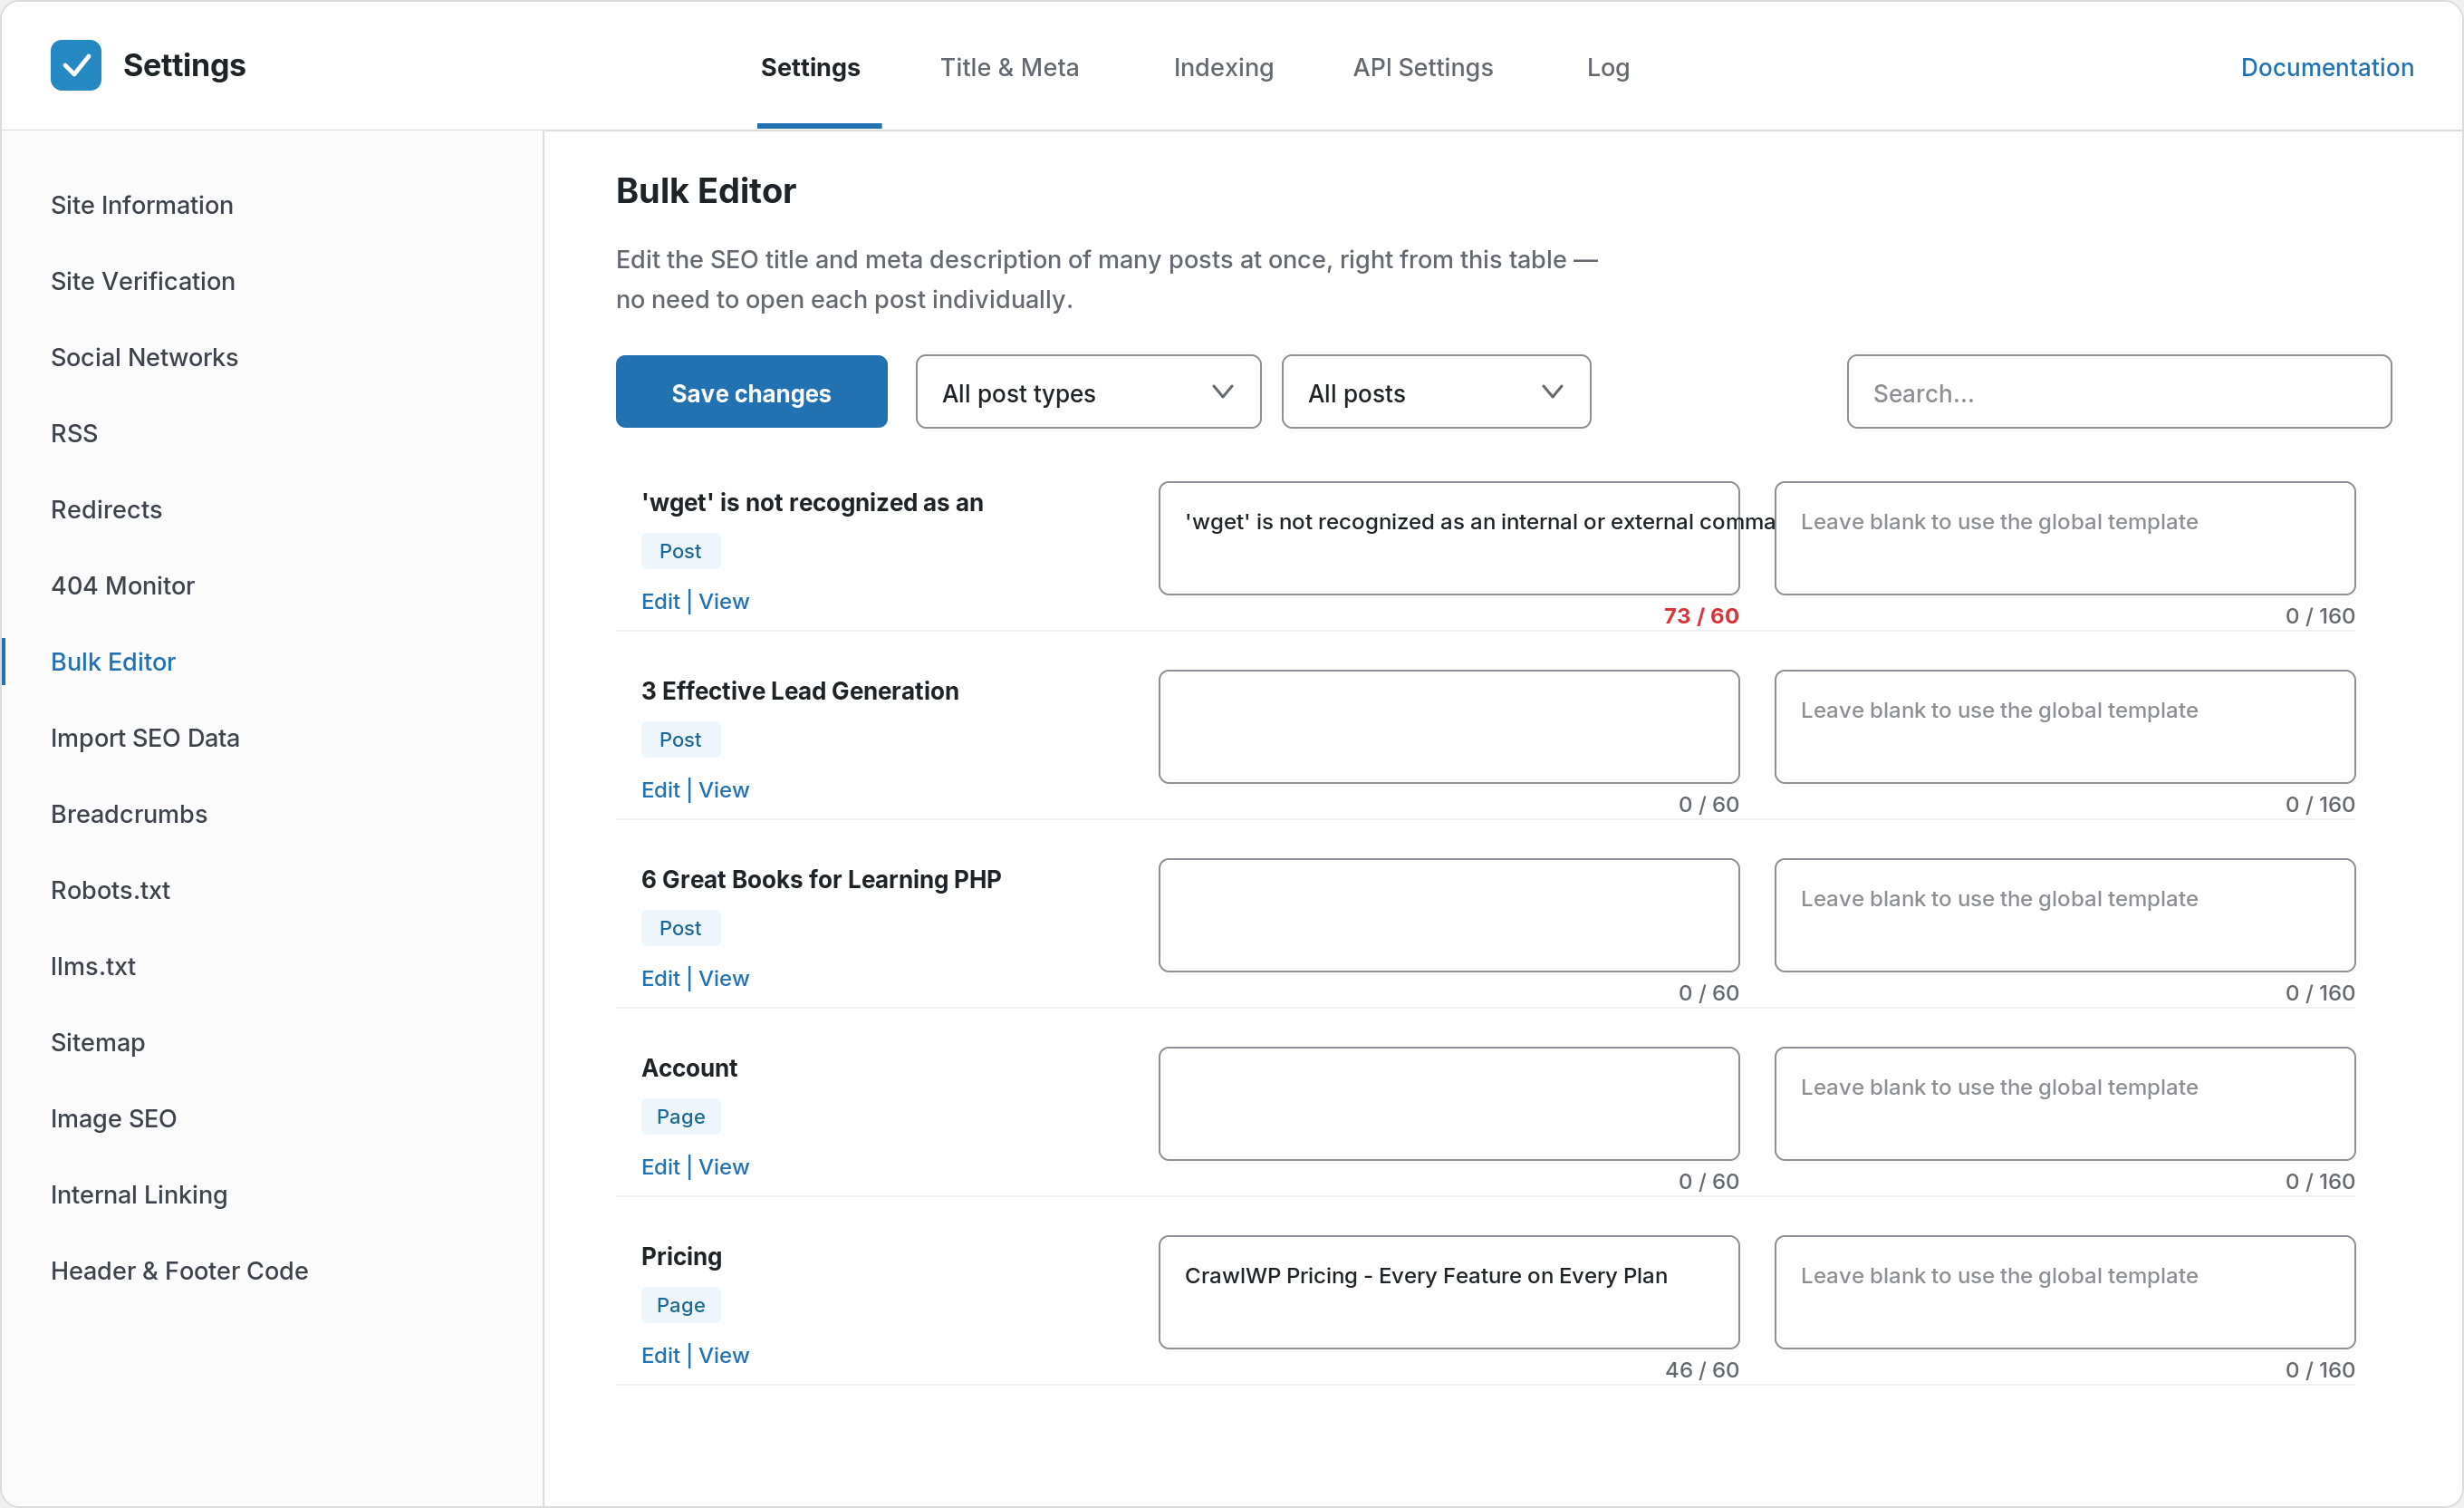Select Internal Linking in sidebar
This screenshot has height=1508, width=2464.
pos(139,1194)
